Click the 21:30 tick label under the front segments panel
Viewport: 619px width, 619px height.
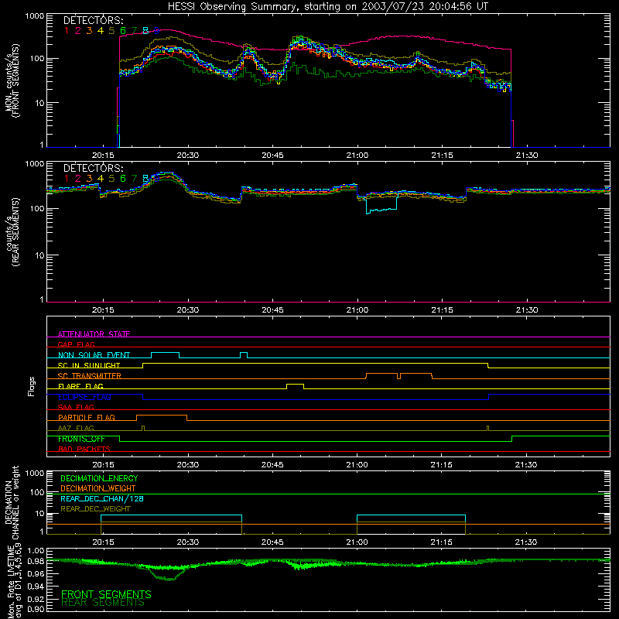(x=527, y=156)
